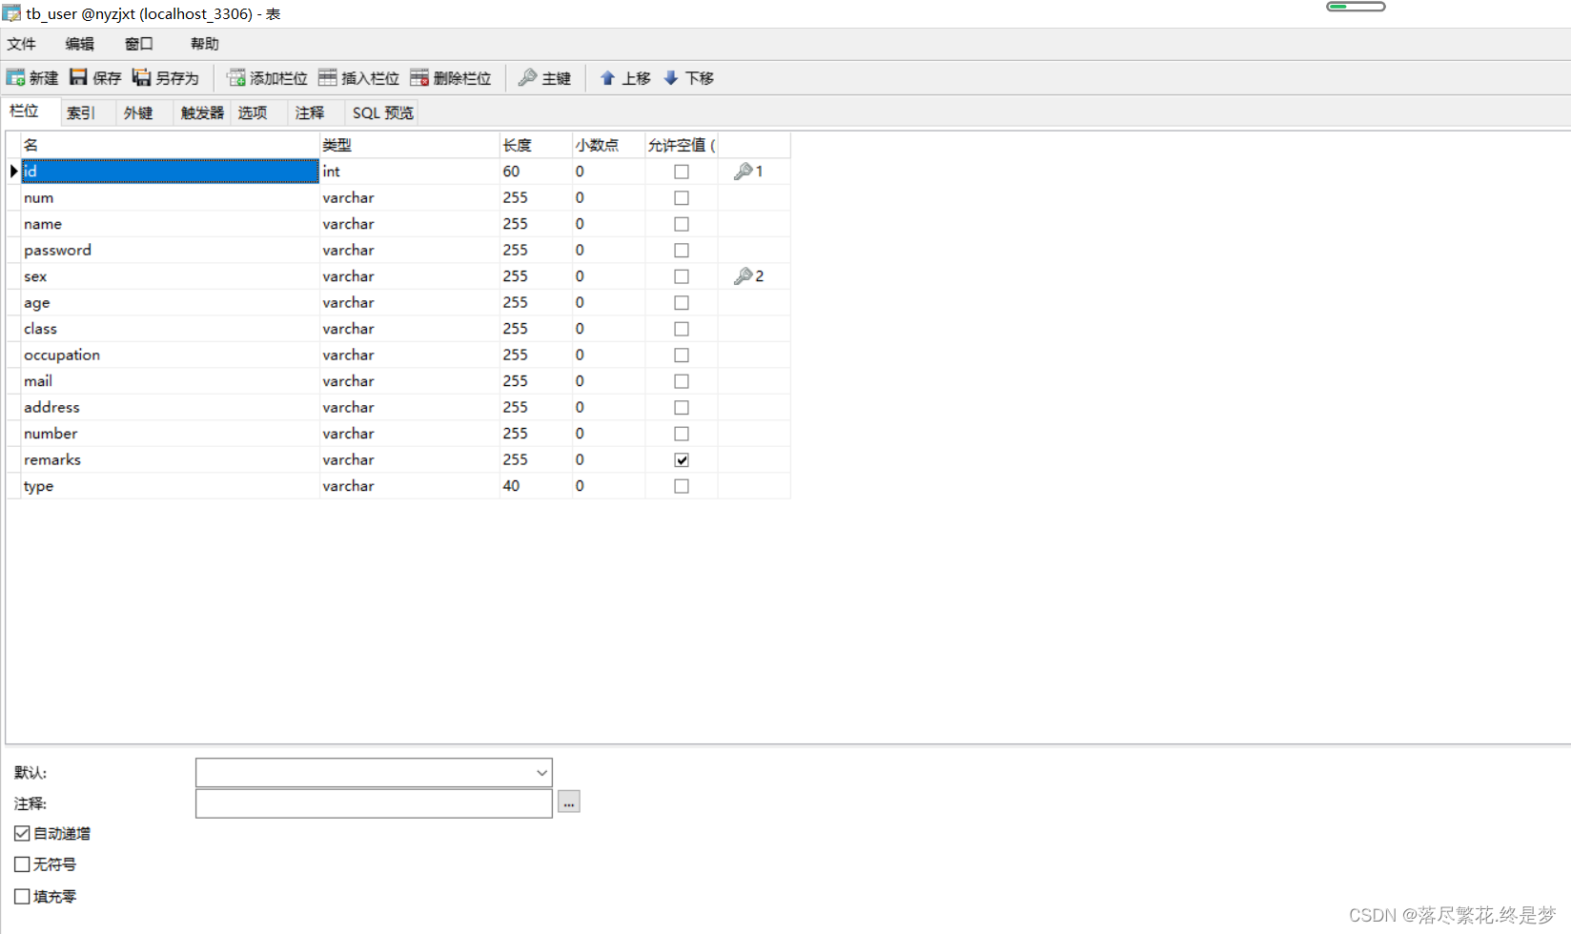This screenshot has height=934, width=1571.
Task: Switch to the 索引 indexes tab
Action: click(81, 112)
